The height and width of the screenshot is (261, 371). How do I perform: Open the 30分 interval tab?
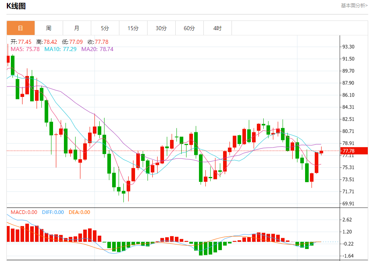pos(161,28)
